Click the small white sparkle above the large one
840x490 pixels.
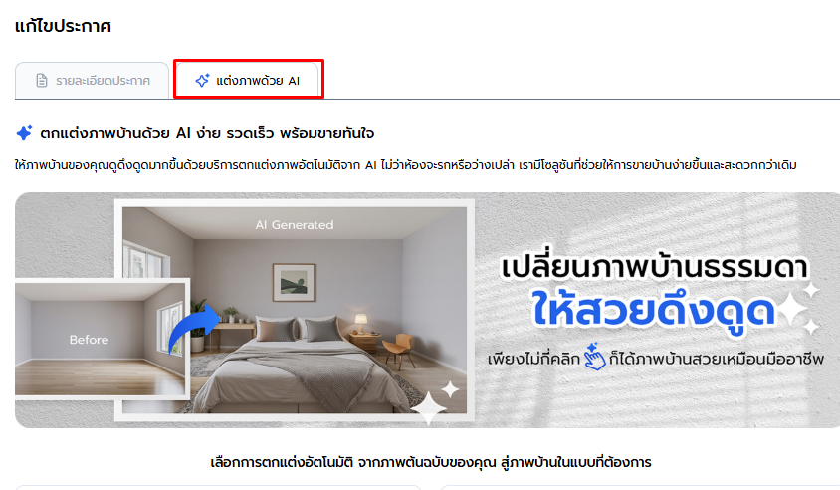click(450, 389)
